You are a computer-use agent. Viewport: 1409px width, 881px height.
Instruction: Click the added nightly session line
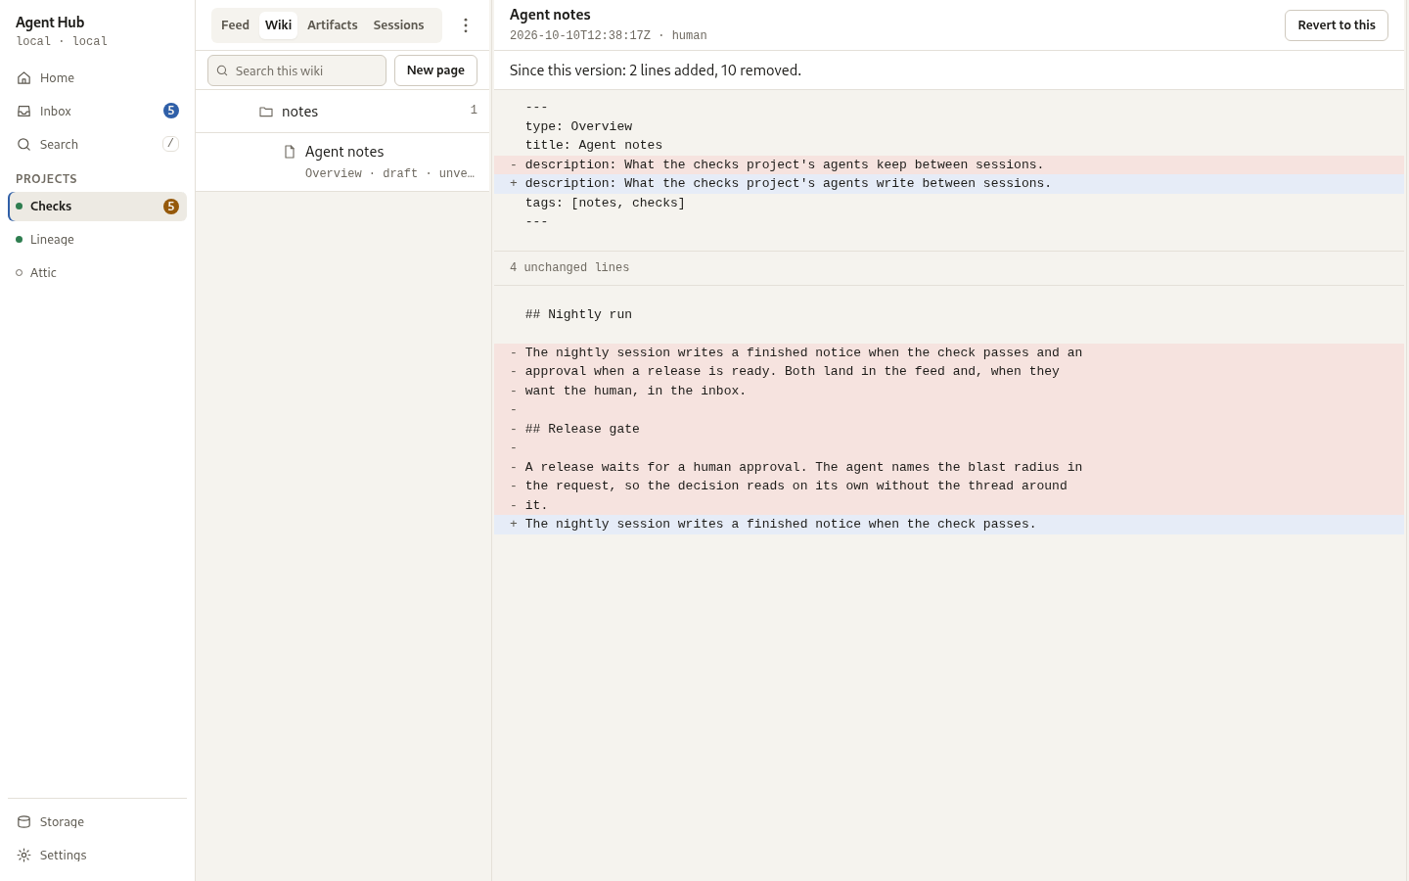pos(949,525)
